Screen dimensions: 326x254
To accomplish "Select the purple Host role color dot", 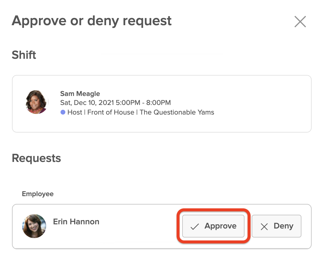I will 63,112.
